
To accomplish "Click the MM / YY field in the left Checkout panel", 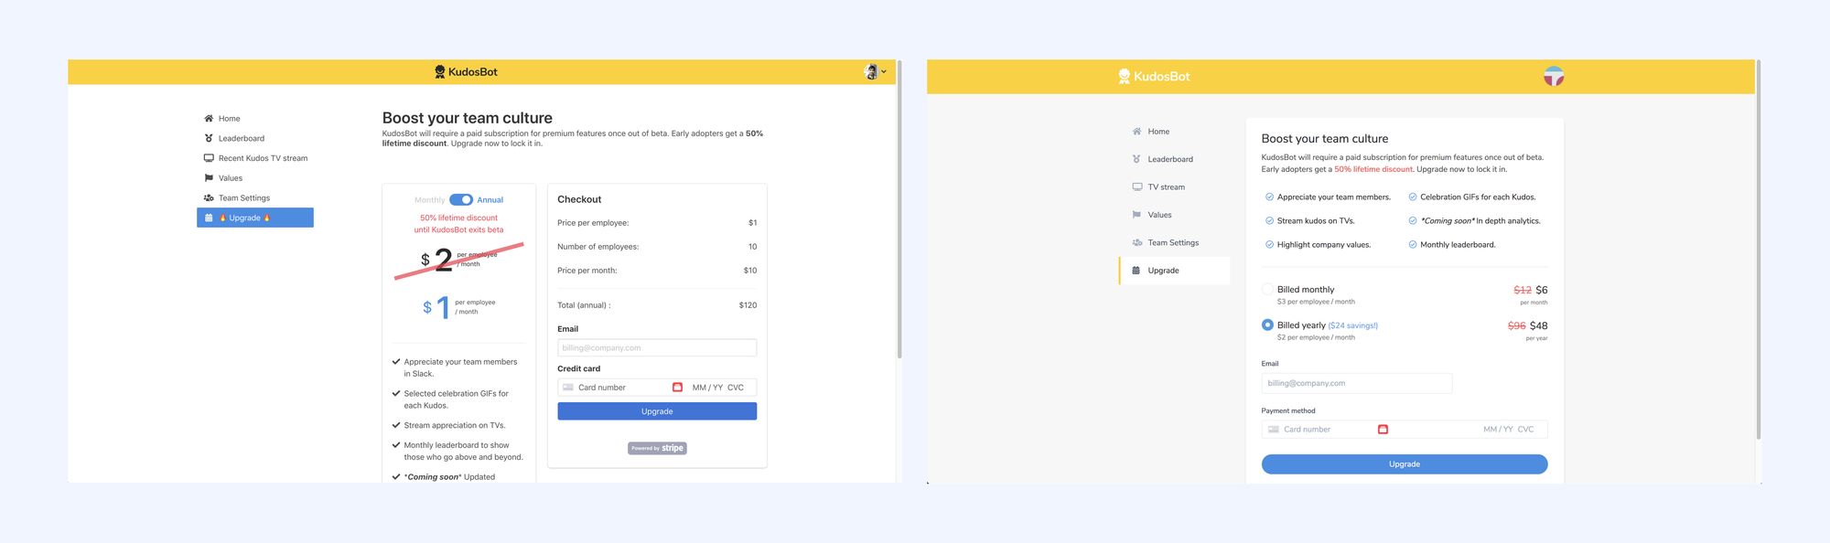I will 707,388.
